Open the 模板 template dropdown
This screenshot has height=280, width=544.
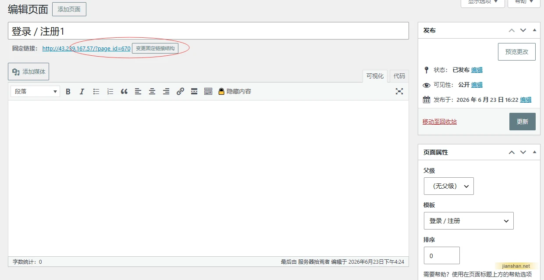click(x=469, y=221)
